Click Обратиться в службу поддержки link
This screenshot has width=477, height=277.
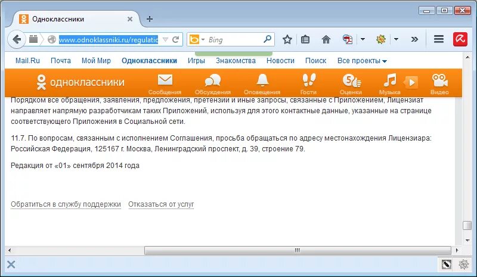click(x=66, y=204)
